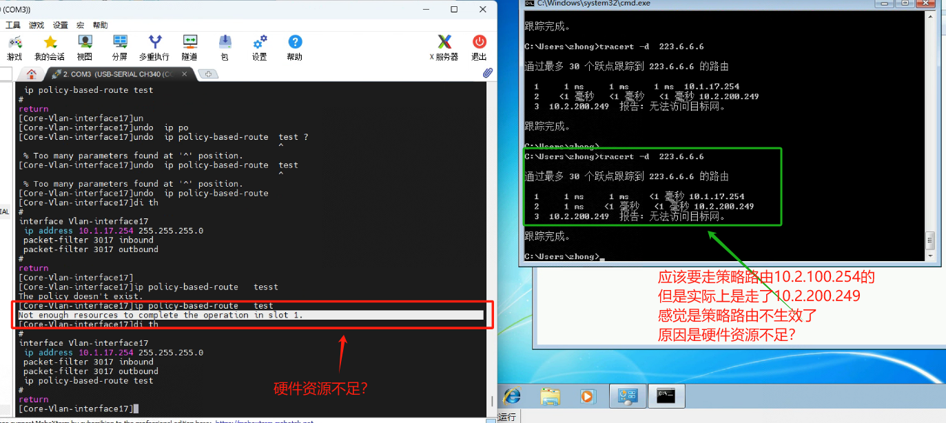Click the 'ip policy-based-route tesst' command line
Viewport: 946px width, 423px height.
[148, 287]
